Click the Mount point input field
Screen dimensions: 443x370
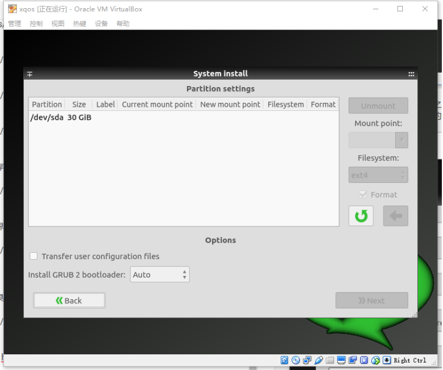372,140
